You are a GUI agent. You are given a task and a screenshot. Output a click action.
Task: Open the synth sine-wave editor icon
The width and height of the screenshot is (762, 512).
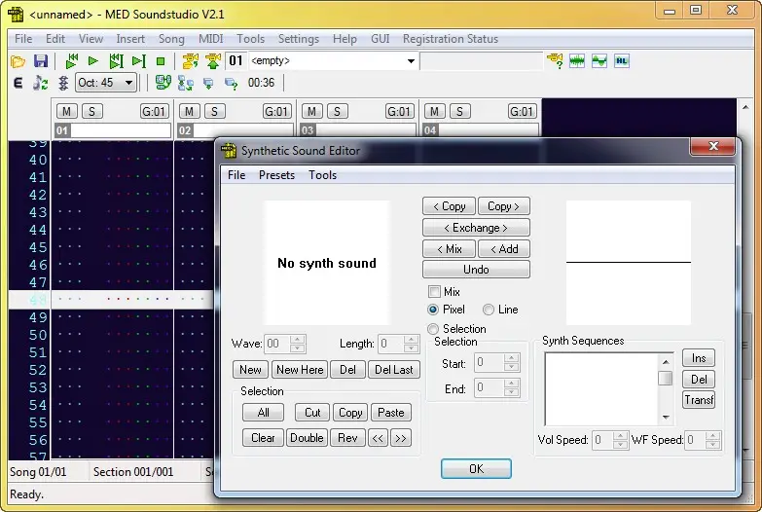point(599,61)
